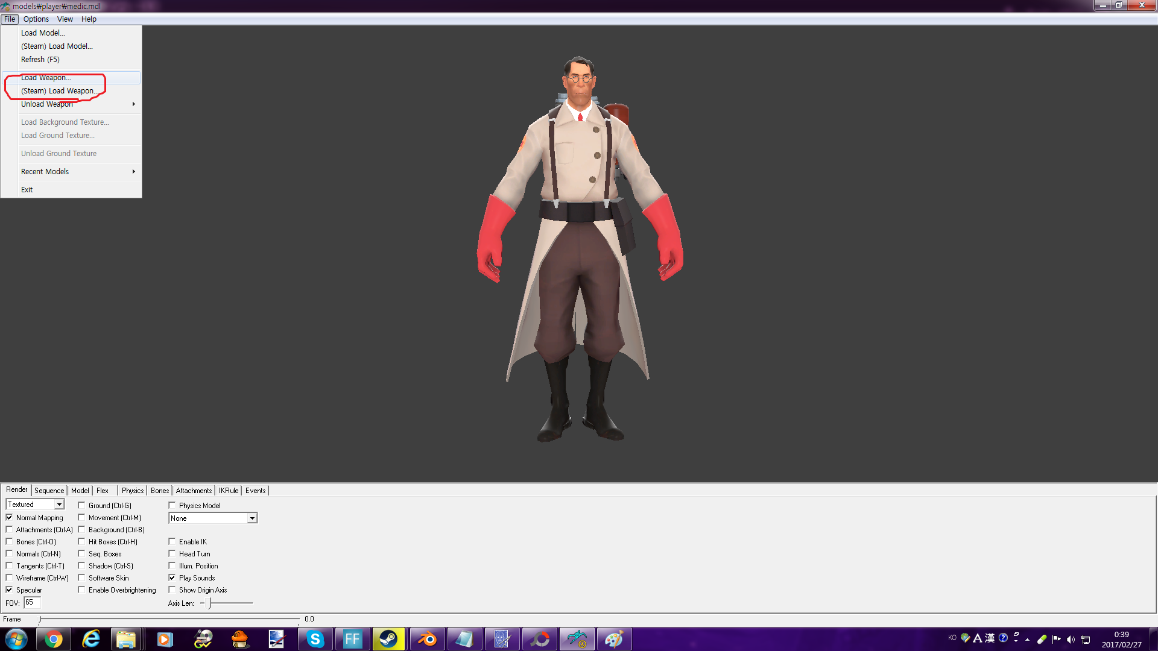Open Blender from the taskbar
The width and height of the screenshot is (1158, 651).
click(x=427, y=639)
